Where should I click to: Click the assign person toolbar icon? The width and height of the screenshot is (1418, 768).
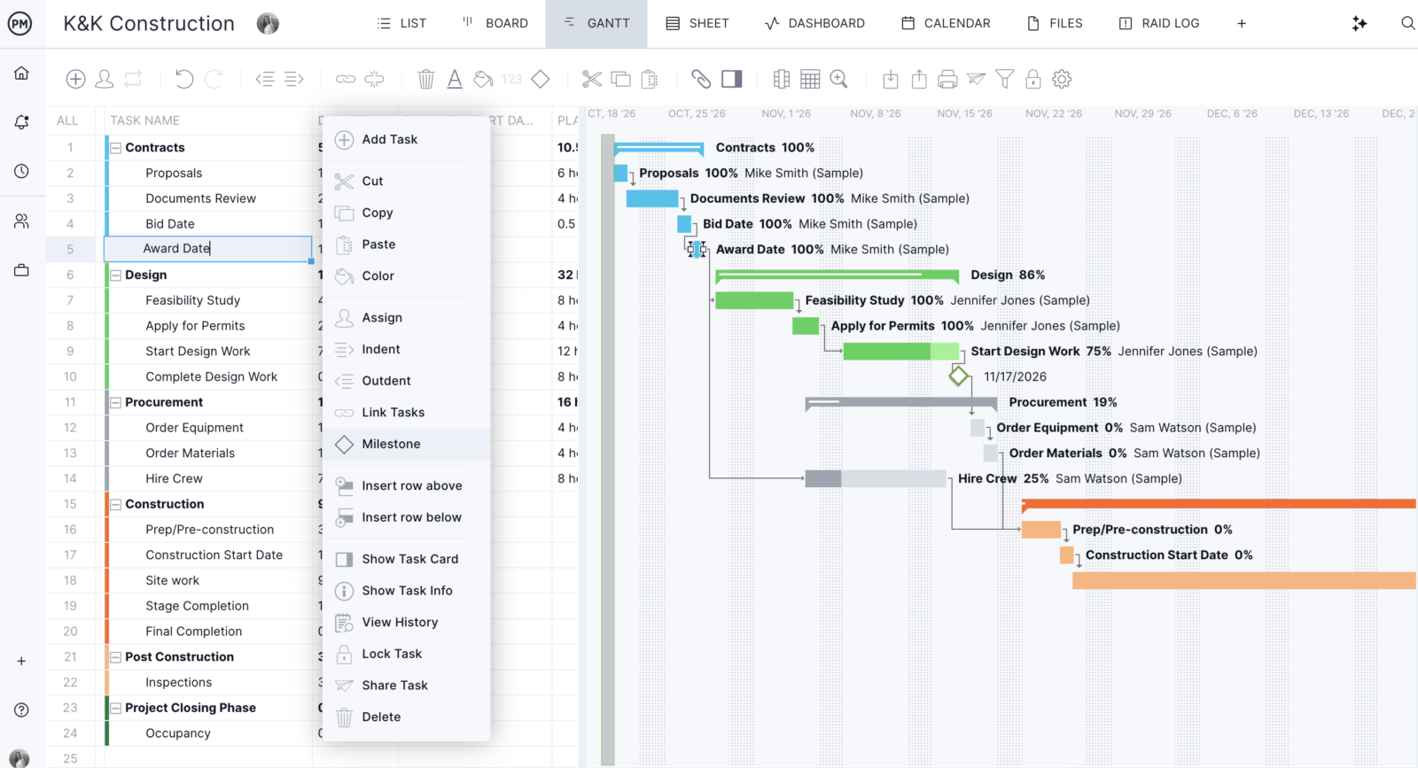point(105,80)
